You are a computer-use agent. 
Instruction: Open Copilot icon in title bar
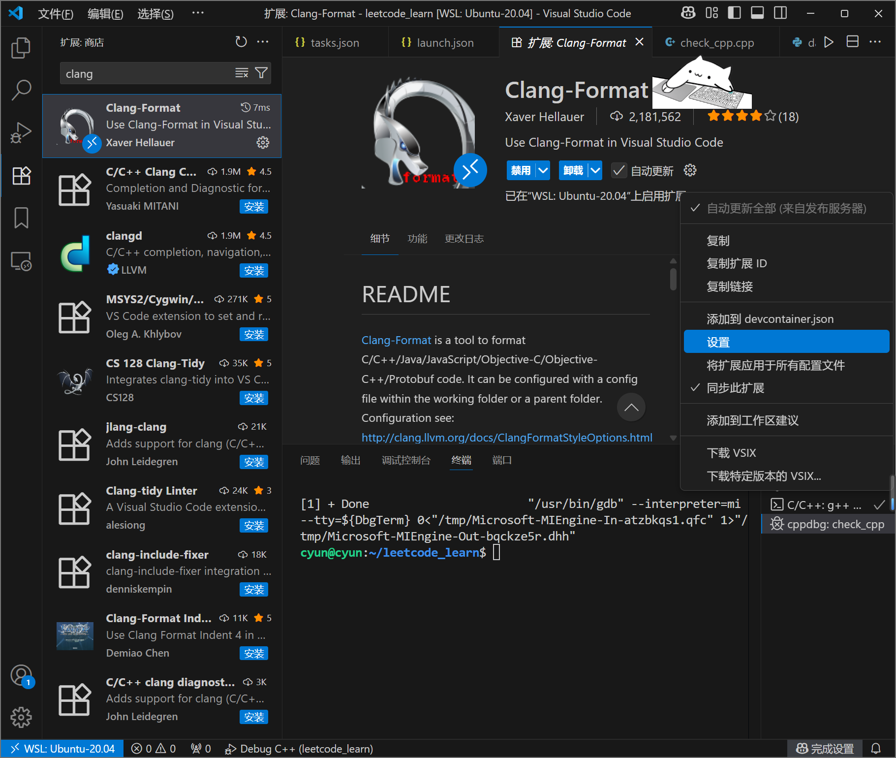(x=688, y=13)
